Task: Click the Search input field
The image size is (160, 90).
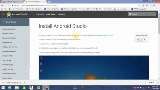Action: point(142,14)
